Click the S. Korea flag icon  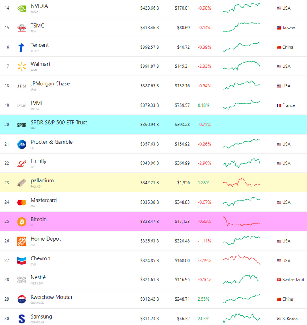(x=279, y=319)
